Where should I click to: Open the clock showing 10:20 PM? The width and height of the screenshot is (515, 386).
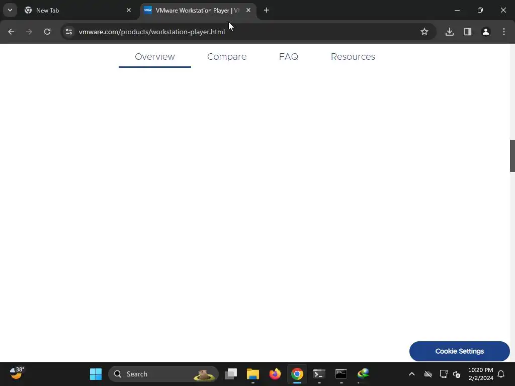point(480,374)
